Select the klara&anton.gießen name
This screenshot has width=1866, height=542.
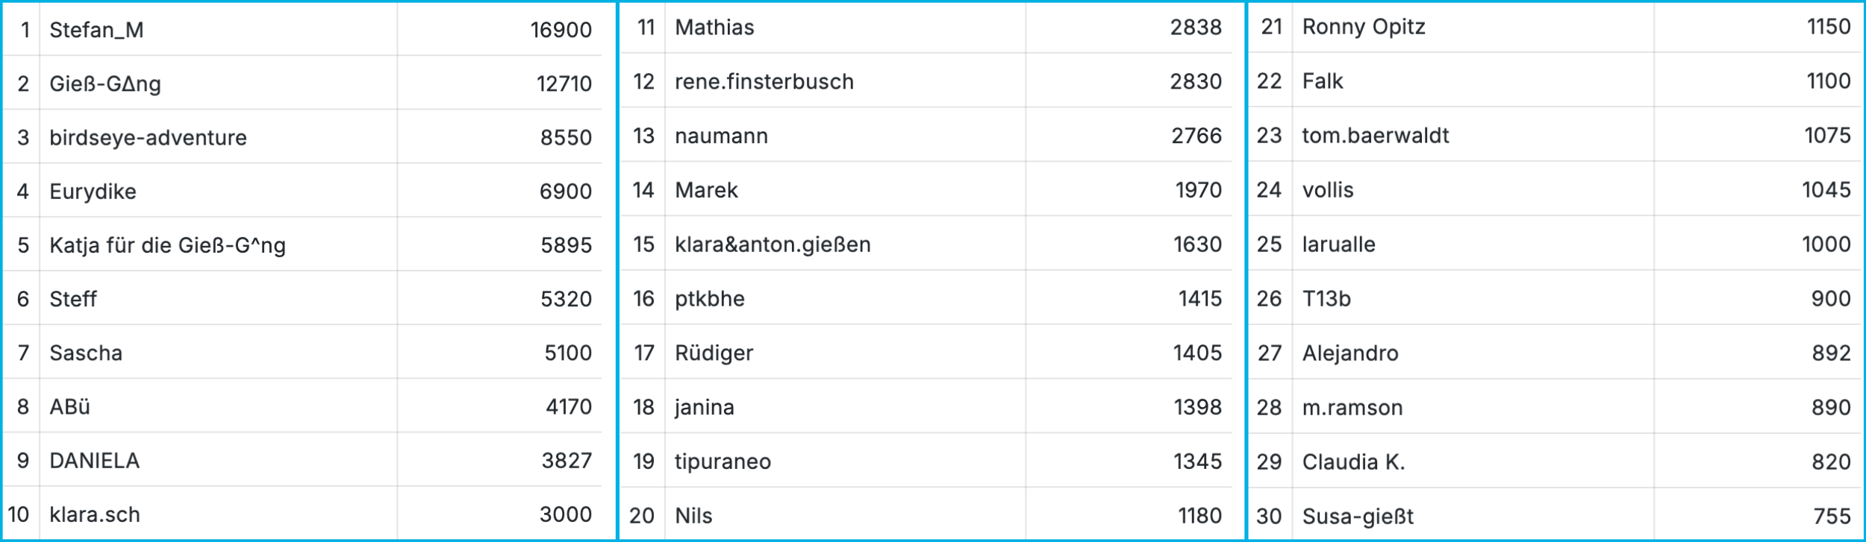[773, 245]
